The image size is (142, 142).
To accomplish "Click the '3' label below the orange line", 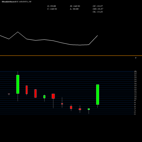I will click(x=136, y=58).
